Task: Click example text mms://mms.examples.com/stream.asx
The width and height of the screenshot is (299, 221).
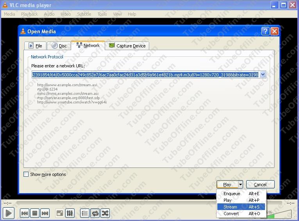Action: pyautogui.click(x=68, y=94)
